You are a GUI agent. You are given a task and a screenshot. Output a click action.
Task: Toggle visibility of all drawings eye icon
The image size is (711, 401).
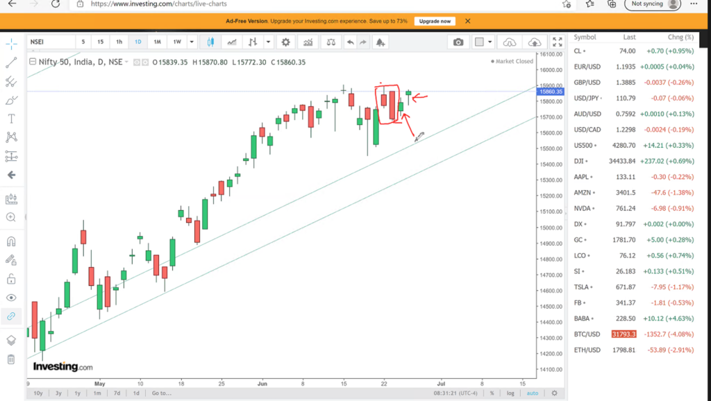11,298
